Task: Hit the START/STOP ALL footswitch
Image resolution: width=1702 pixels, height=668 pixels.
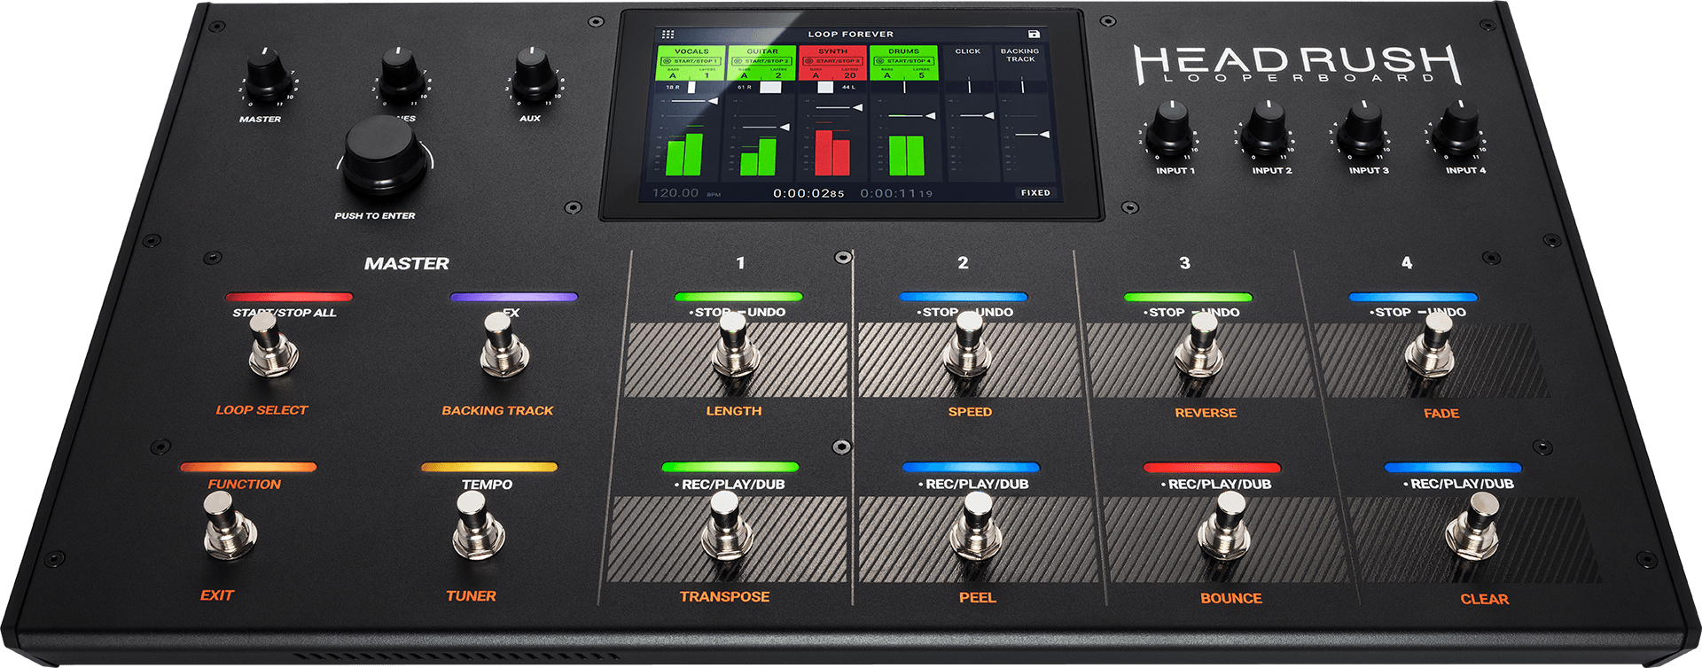Action: click(x=271, y=344)
